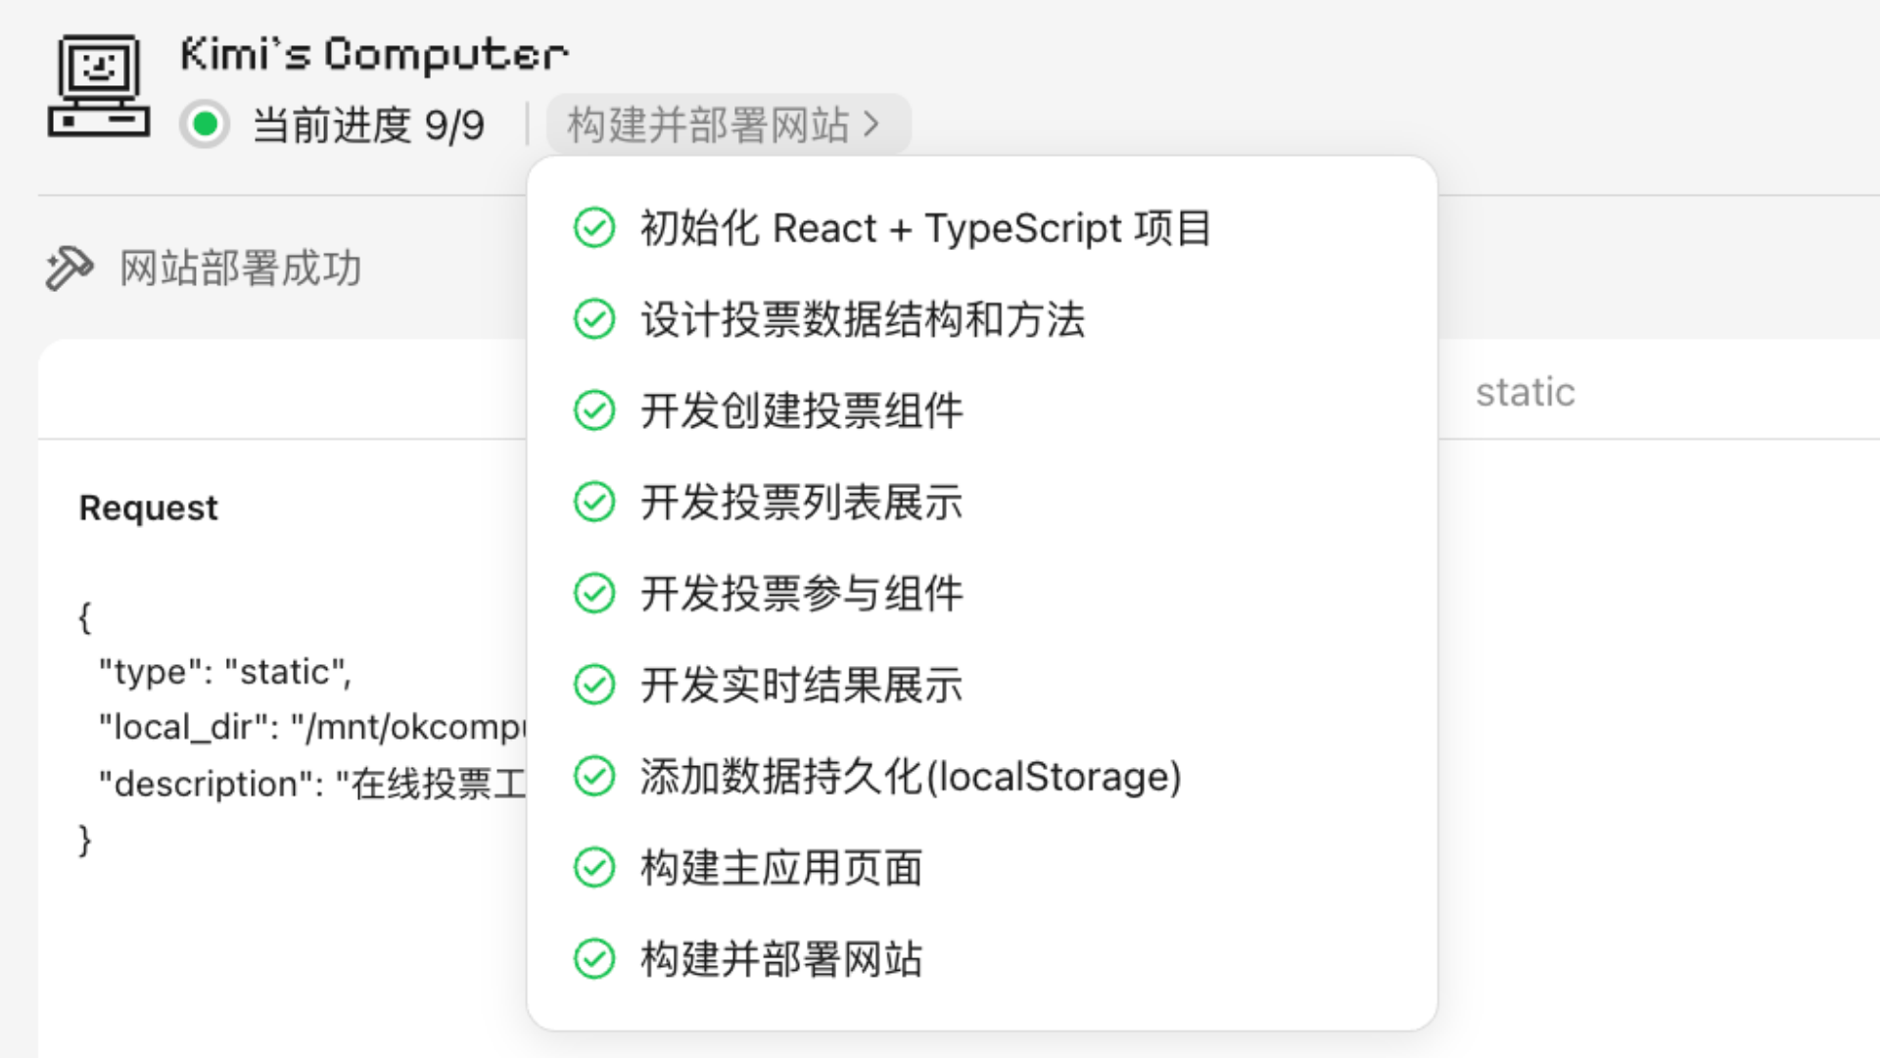Click the hammer tool icon
The image size is (1880, 1058).
point(69,268)
